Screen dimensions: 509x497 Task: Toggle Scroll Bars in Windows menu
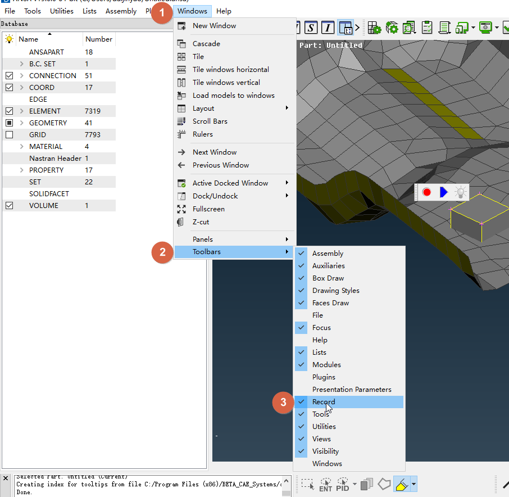[x=235, y=121]
